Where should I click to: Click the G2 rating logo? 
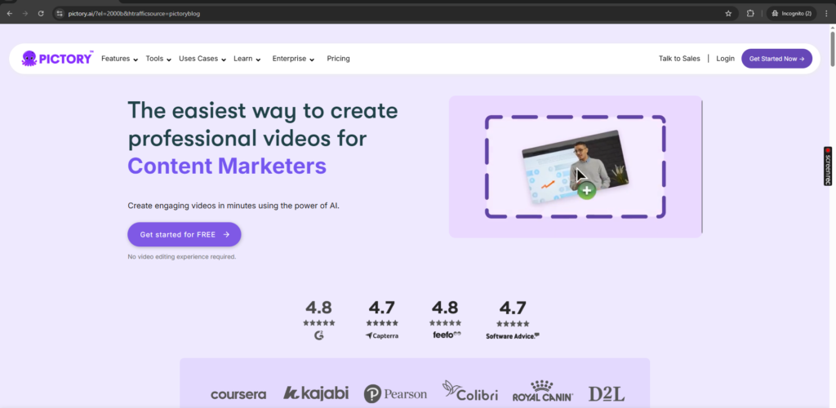(x=319, y=335)
